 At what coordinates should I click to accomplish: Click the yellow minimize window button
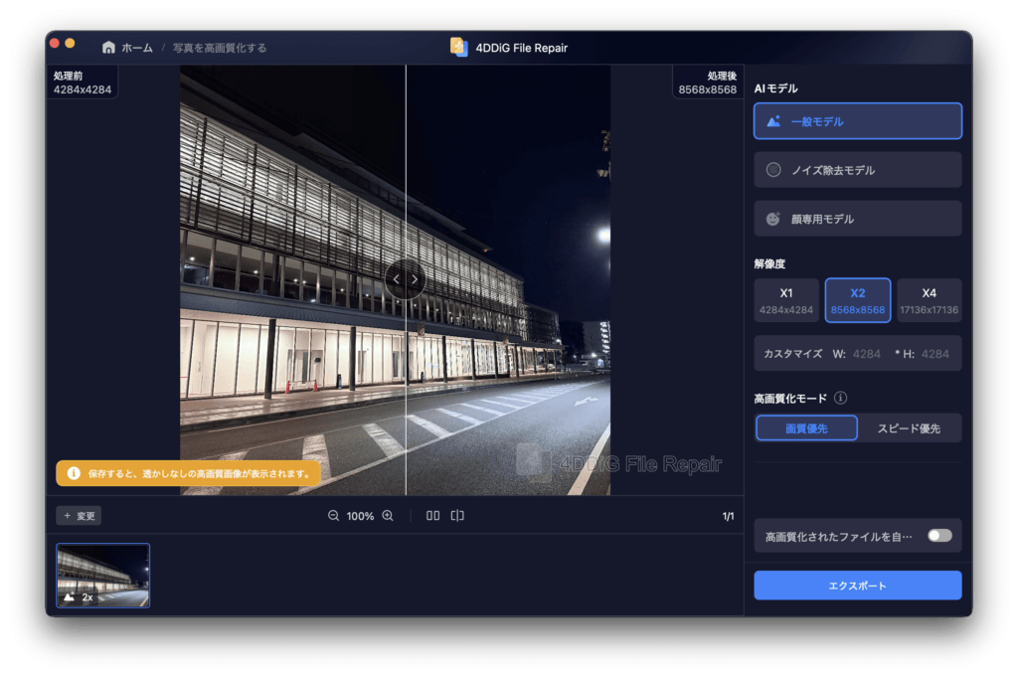71,44
